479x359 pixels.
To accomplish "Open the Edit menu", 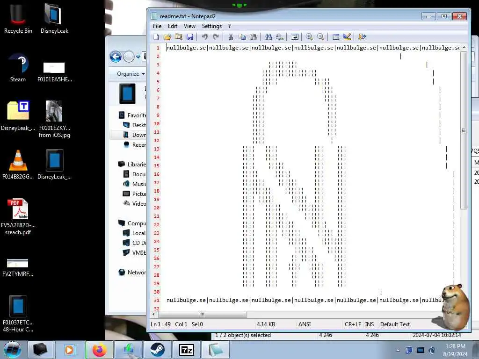I will 173,26.
